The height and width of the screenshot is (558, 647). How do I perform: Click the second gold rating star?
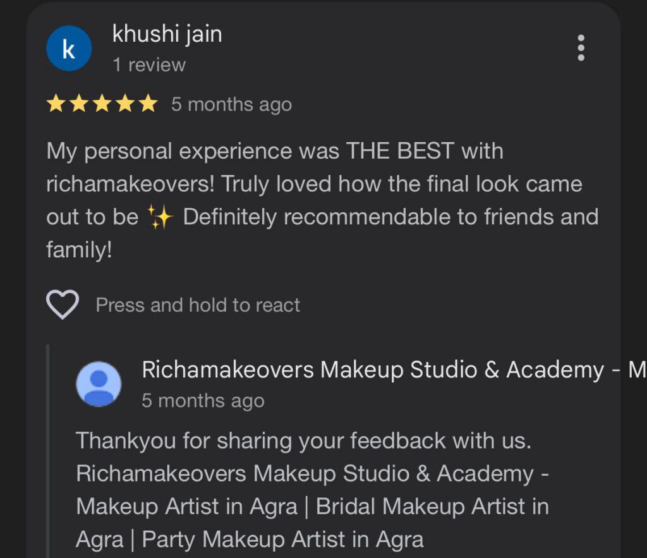point(78,104)
